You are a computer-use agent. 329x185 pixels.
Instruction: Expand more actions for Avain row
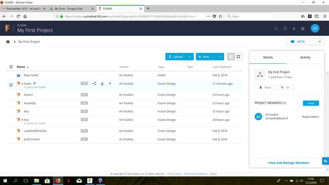coord(110,83)
